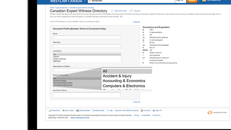
Task: Click the Key Search Terms field
Action: [87, 95]
